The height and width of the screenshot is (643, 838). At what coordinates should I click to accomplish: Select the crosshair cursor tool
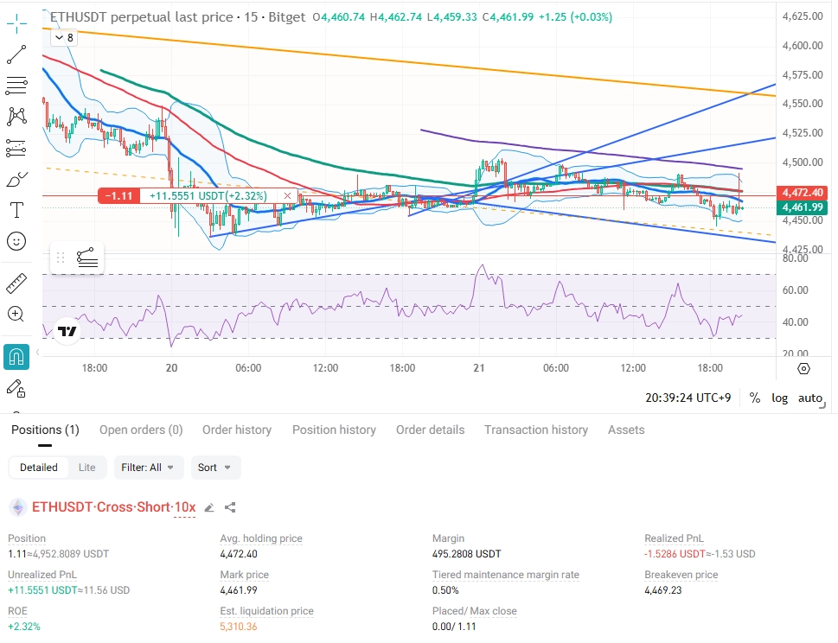[16, 22]
